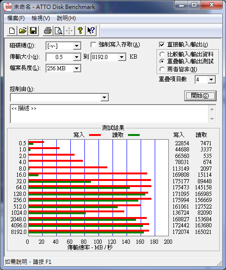Open About via yellow question mark icon
The width and height of the screenshot is (226, 270).
point(80,31)
